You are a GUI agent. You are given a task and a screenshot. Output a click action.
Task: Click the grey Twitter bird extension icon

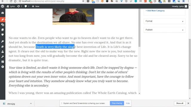coord(131,1)
